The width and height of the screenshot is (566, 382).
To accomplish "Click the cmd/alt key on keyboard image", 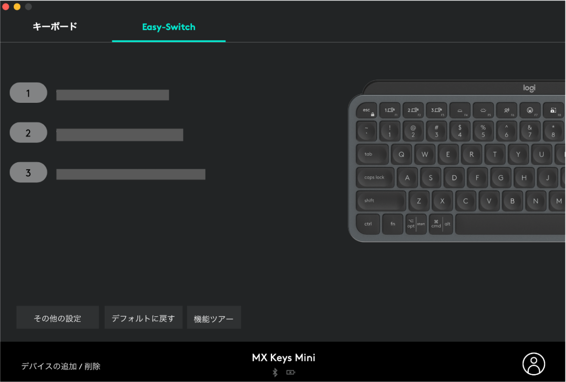I will 441,224.
